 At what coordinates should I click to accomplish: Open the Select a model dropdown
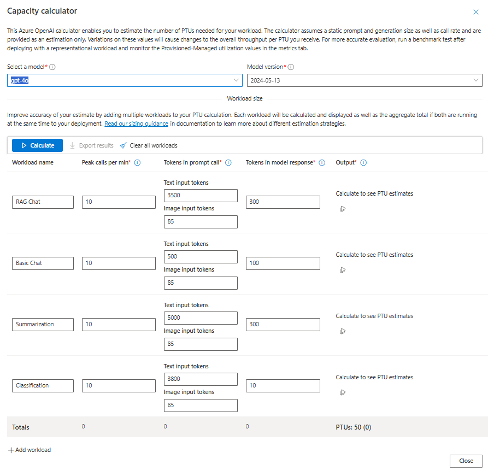click(125, 80)
